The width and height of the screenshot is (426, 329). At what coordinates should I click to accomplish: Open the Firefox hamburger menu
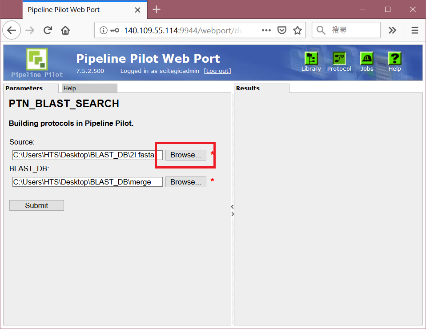[414, 30]
